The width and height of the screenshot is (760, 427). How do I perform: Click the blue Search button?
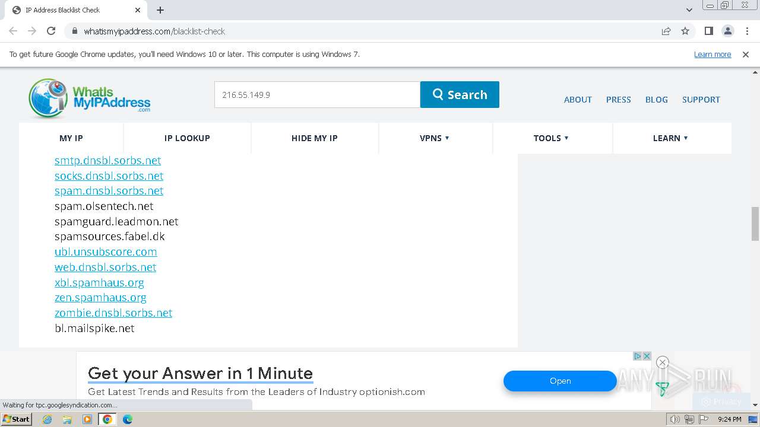(460, 95)
